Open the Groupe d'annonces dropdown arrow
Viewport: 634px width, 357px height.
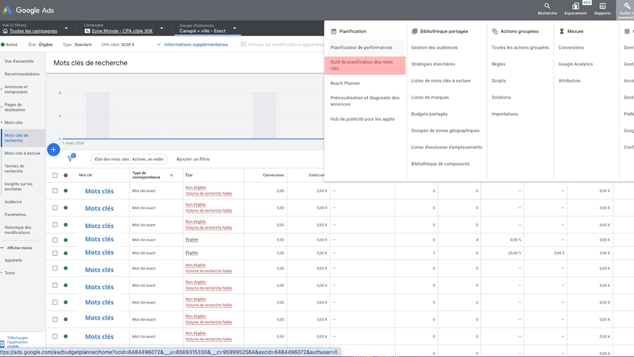tap(234, 28)
